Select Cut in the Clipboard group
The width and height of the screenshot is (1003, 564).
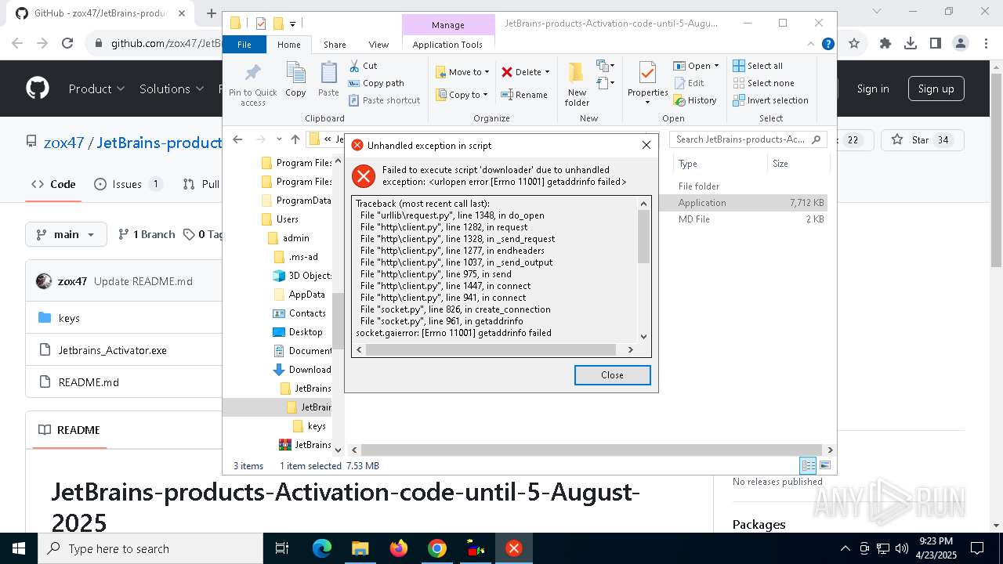point(363,66)
